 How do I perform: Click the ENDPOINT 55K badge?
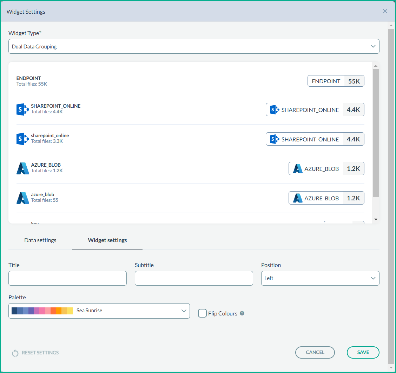click(x=336, y=81)
